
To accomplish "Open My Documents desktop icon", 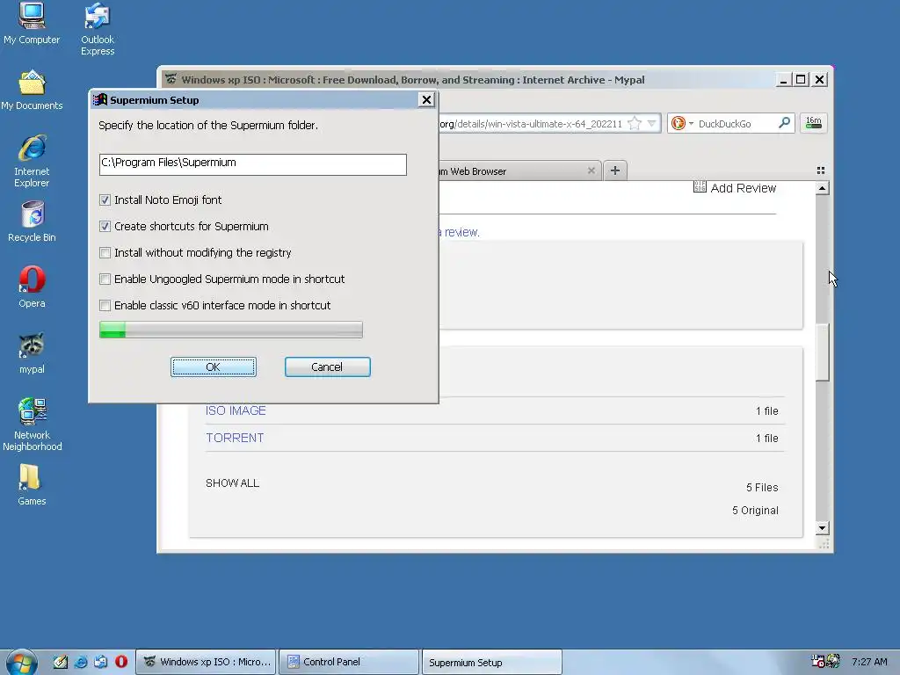I will (32, 90).
